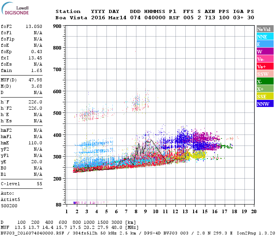
Task: Click the IGA value 03+
Action: pyautogui.click(x=238, y=18)
